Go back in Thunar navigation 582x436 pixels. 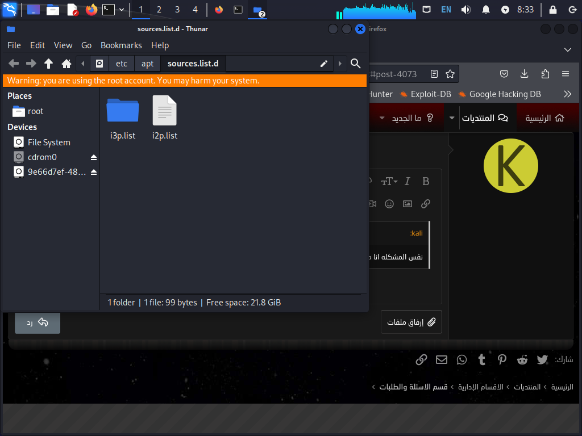coord(14,64)
